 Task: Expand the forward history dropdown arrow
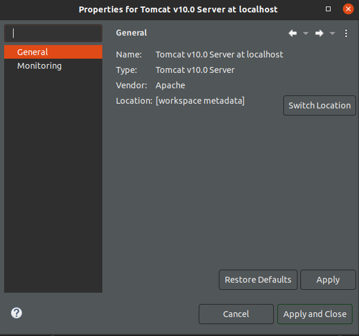332,33
